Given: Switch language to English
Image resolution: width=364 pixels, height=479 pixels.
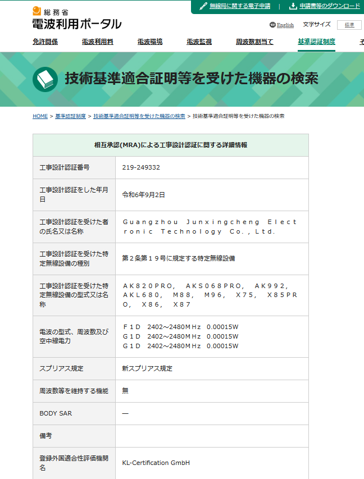Looking at the screenshot, I should click(x=285, y=25).
